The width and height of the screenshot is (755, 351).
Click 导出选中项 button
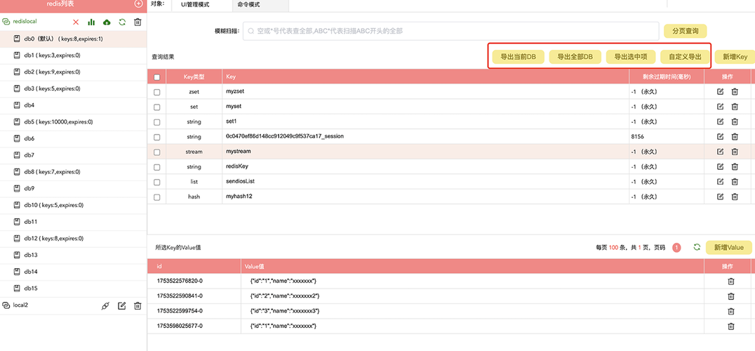[x=631, y=57]
